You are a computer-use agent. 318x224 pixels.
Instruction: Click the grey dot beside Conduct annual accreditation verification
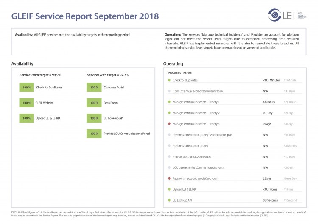point(170,91)
